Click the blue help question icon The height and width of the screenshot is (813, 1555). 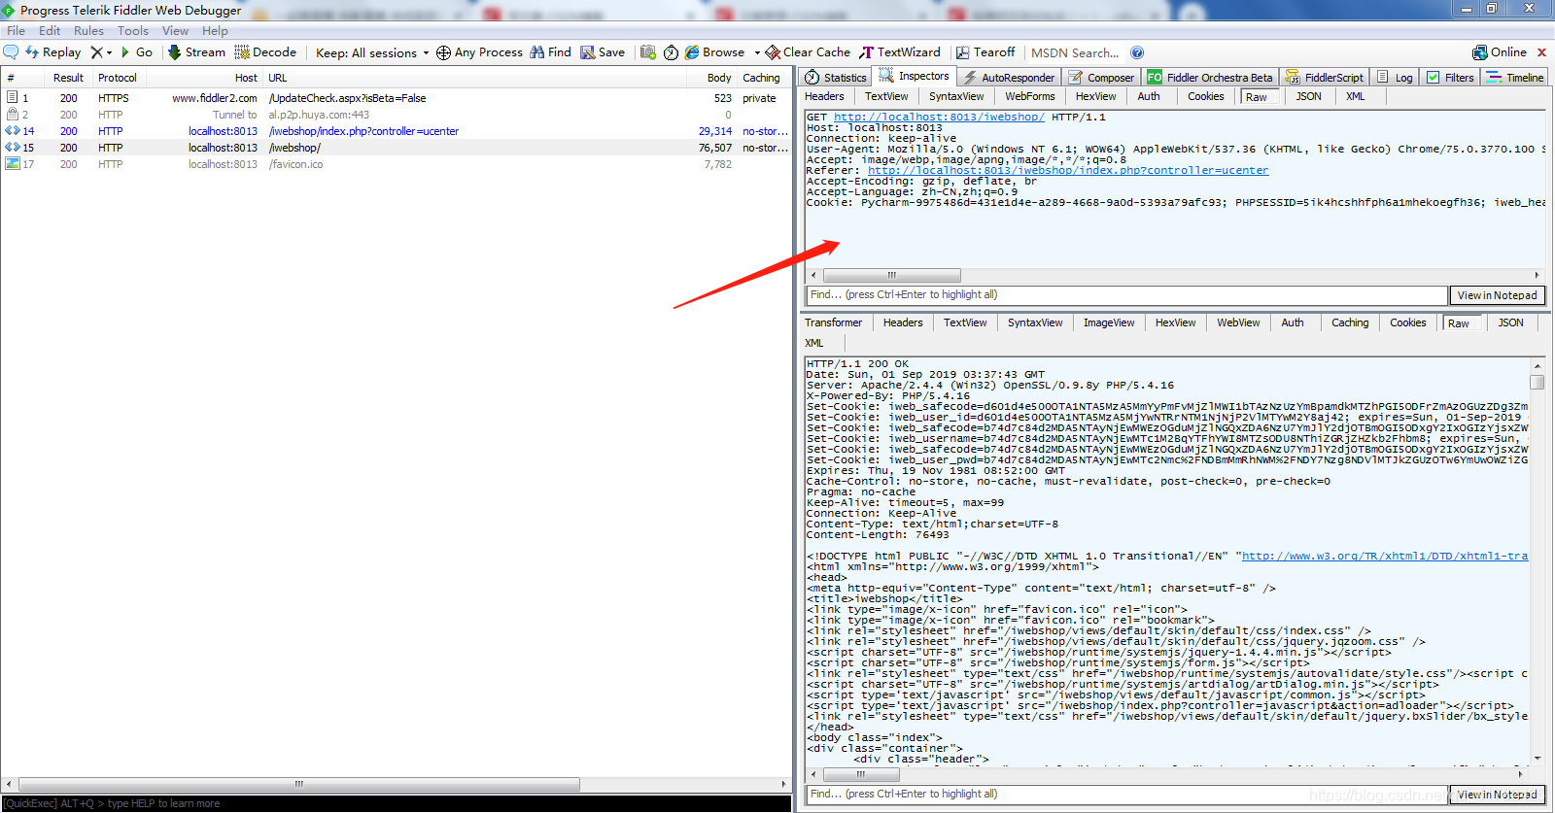(x=1137, y=52)
